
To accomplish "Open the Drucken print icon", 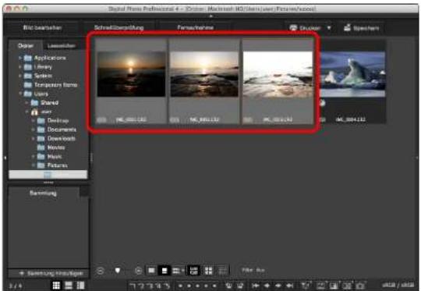I will (x=293, y=27).
